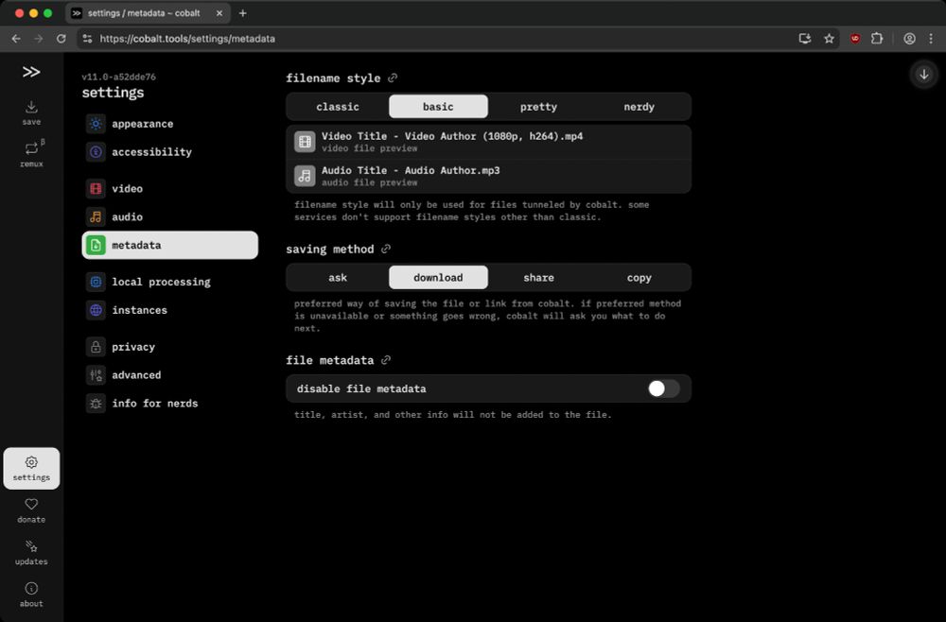Image resolution: width=946 pixels, height=622 pixels.
Task: Click the green metadata file icon
Action: click(96, 246)
